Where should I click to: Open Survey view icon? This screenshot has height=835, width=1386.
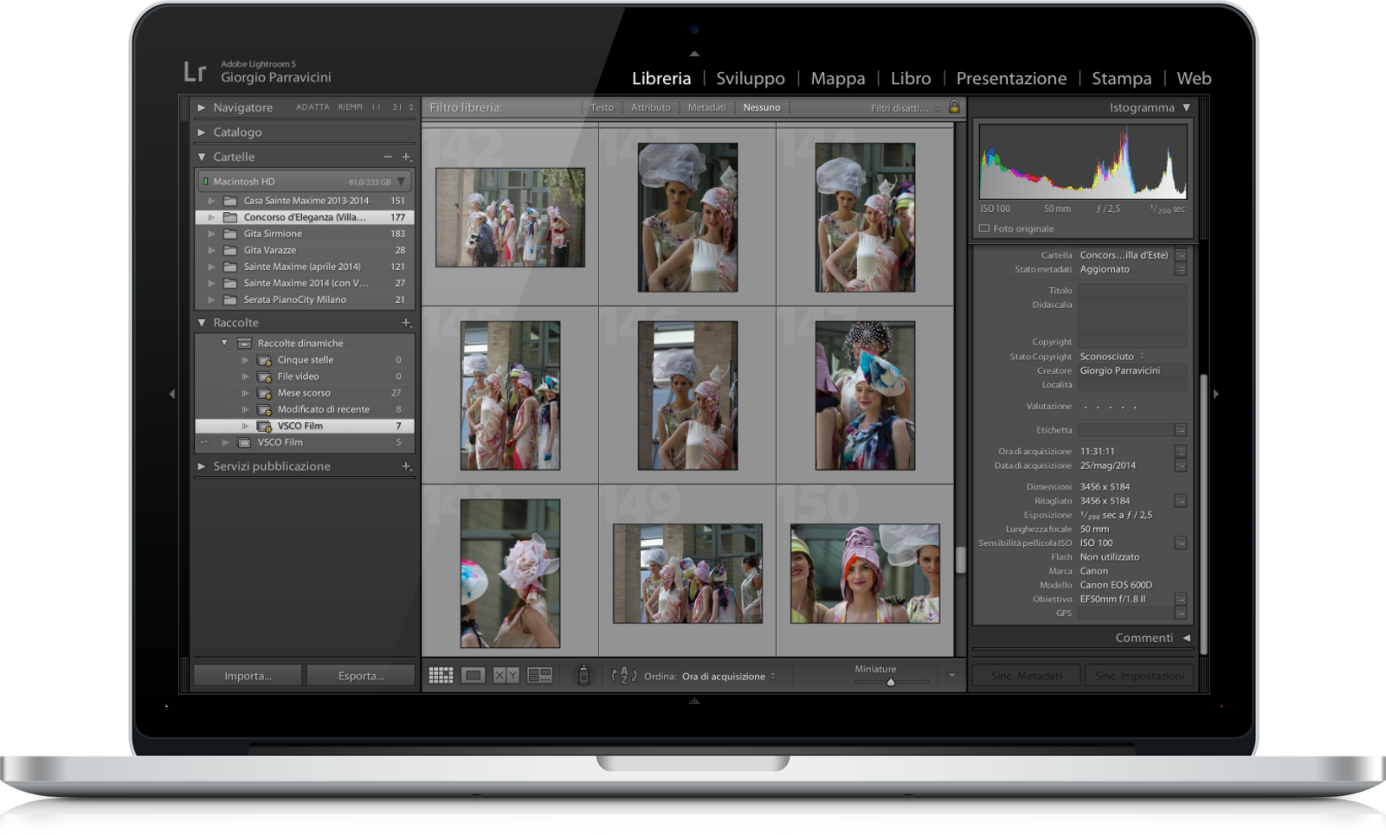pyautogui.click(x=540, y=676)
